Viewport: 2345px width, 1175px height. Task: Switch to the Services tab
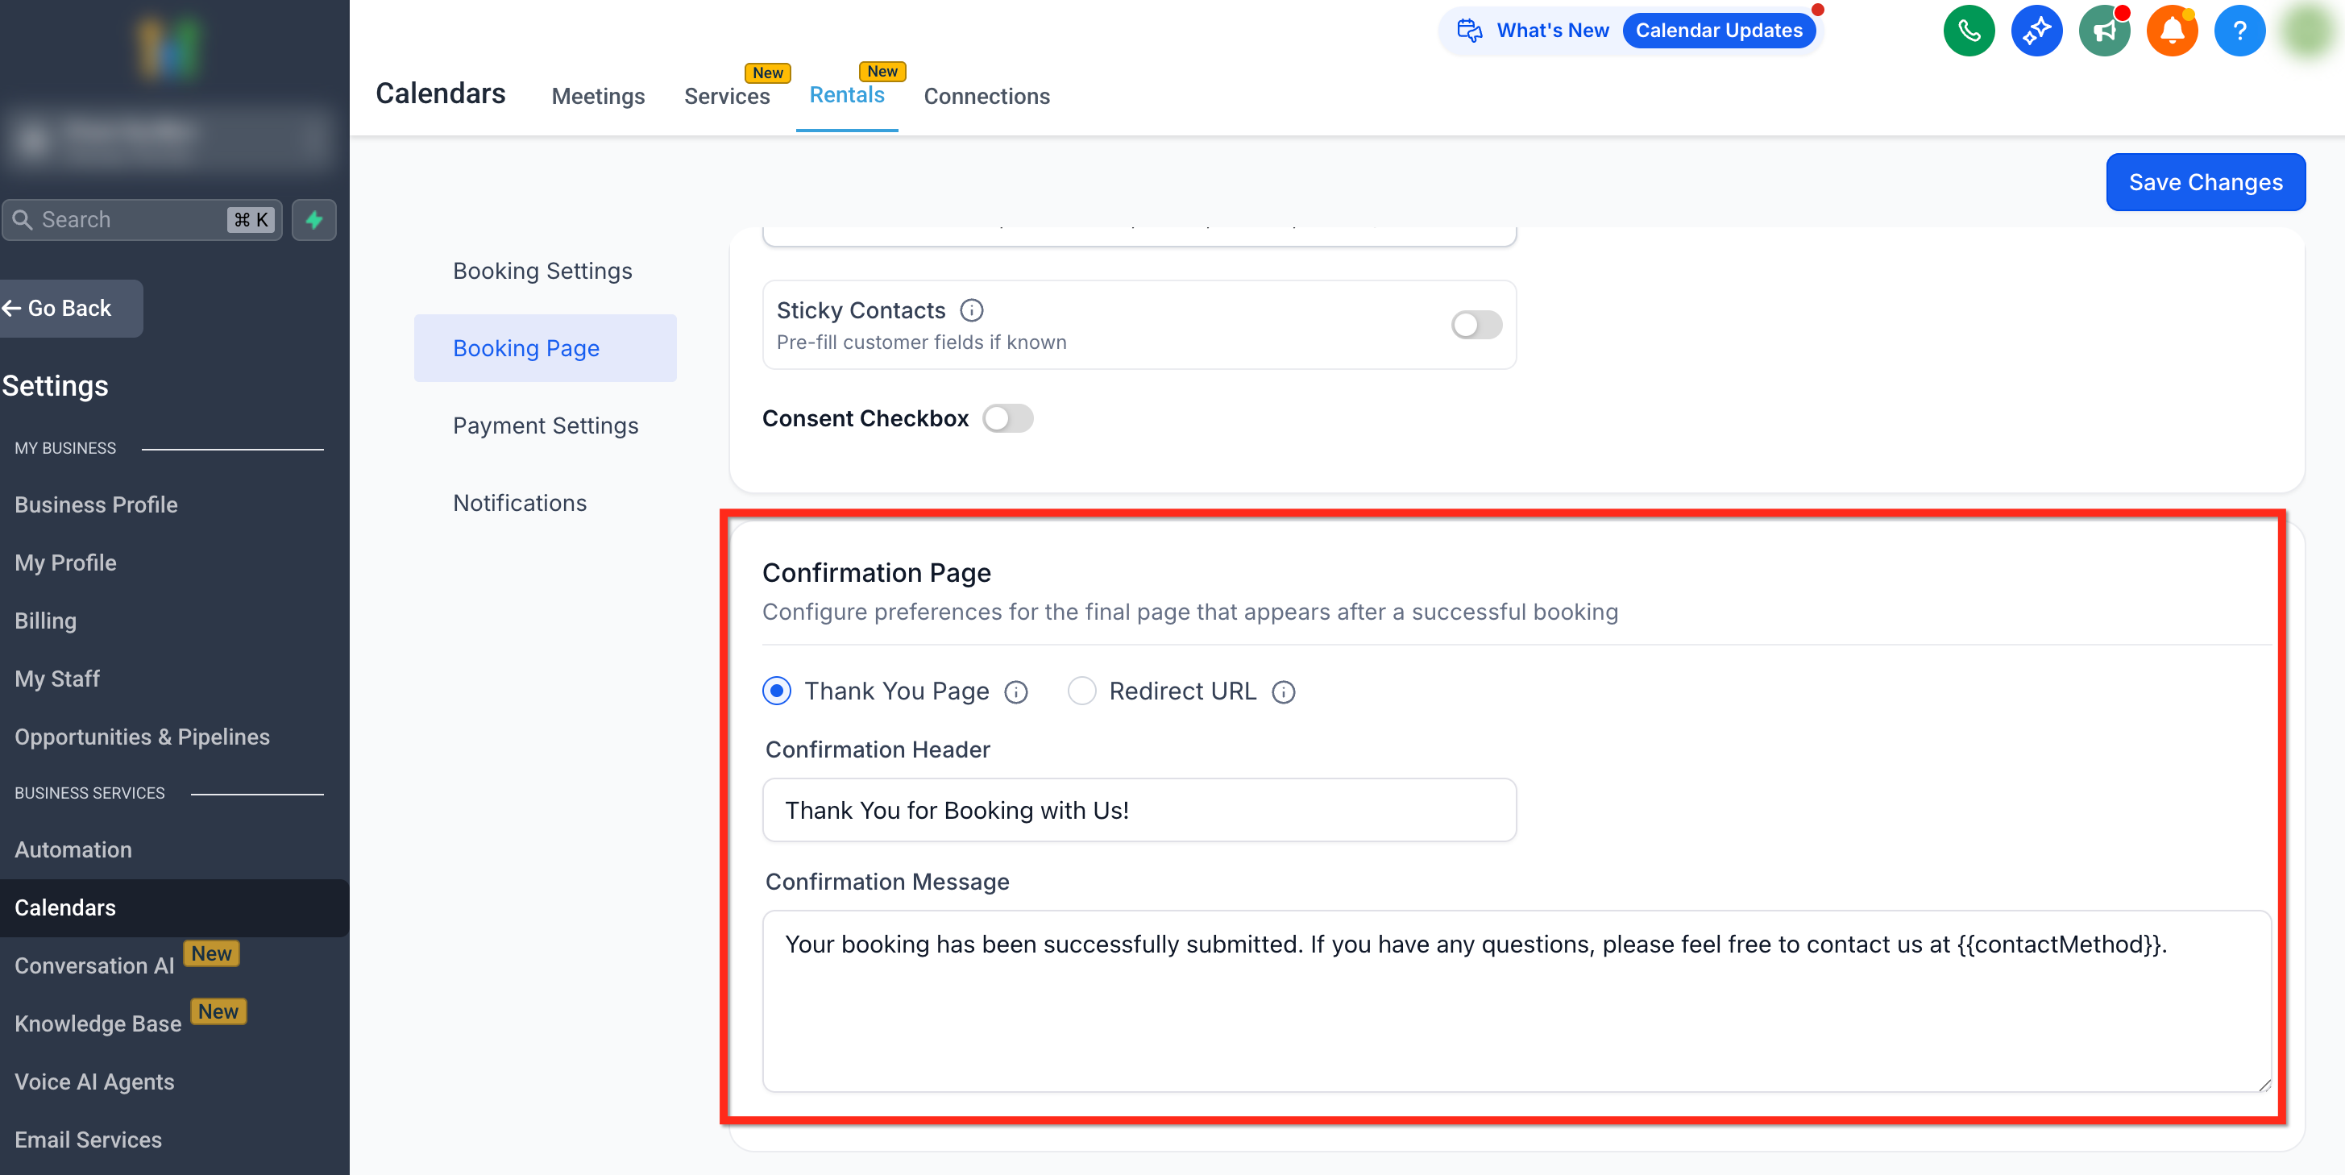[x=726, y=96]
